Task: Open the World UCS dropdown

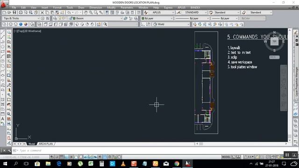Action: tap(188, 24)
